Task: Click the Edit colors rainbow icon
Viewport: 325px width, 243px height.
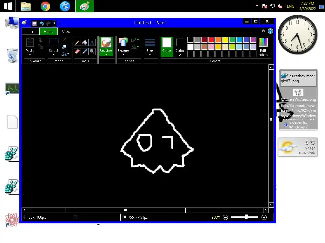Action: pyautogui.click(x=263, y=42)
